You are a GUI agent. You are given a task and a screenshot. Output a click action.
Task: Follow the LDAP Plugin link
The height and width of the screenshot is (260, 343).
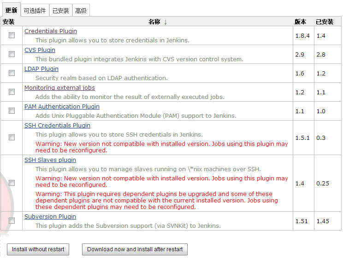click(x=41, y=69)
